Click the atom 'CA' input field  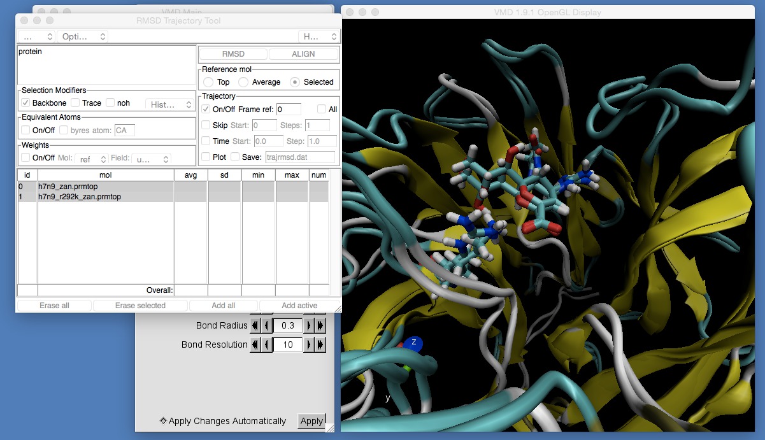tap(124, 131)
